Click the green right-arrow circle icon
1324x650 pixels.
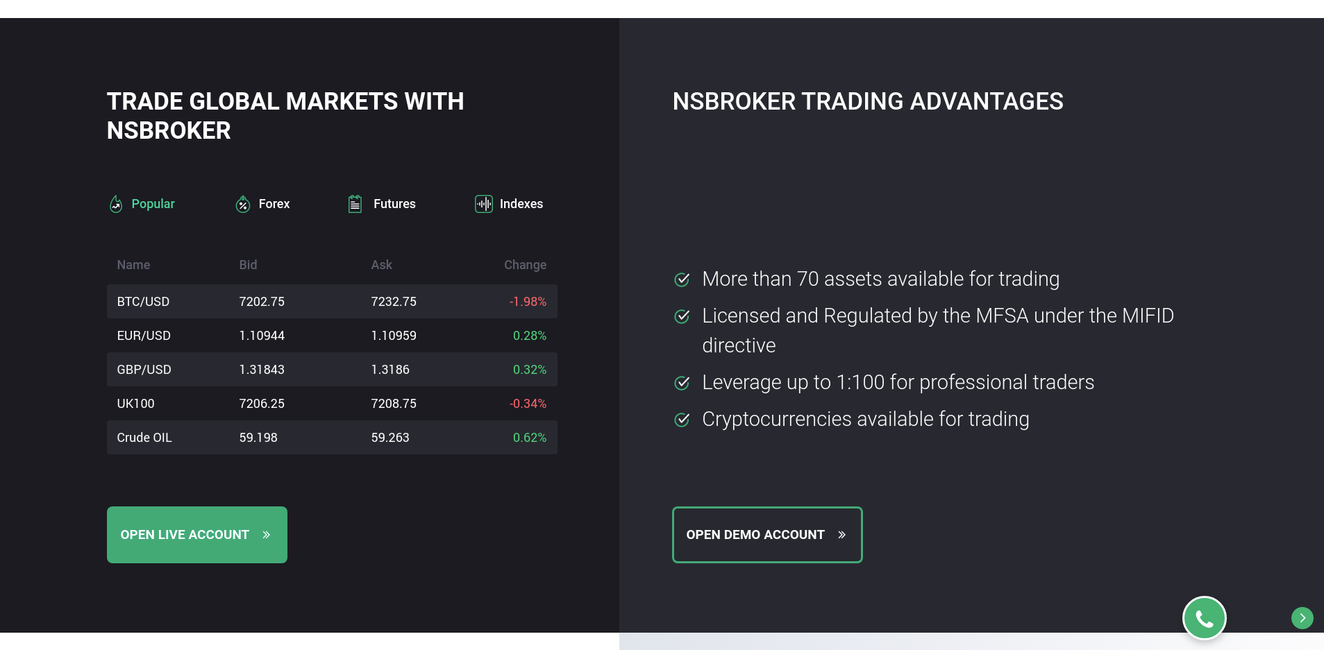1302,618
